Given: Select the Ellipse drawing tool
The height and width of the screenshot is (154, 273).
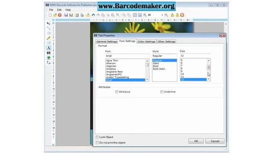Looking at the screenshot, I should [49, 33].
